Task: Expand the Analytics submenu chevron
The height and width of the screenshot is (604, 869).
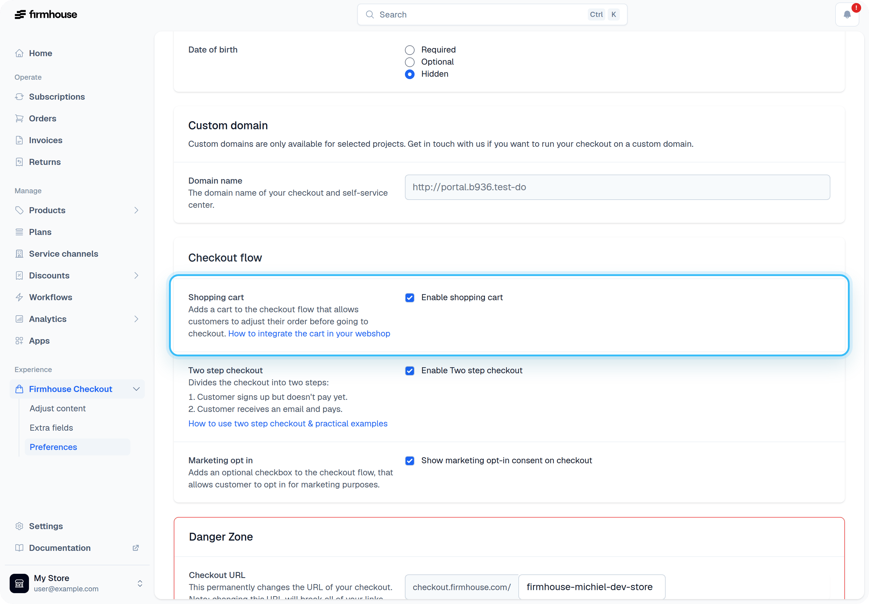Action: coord(136,319)
